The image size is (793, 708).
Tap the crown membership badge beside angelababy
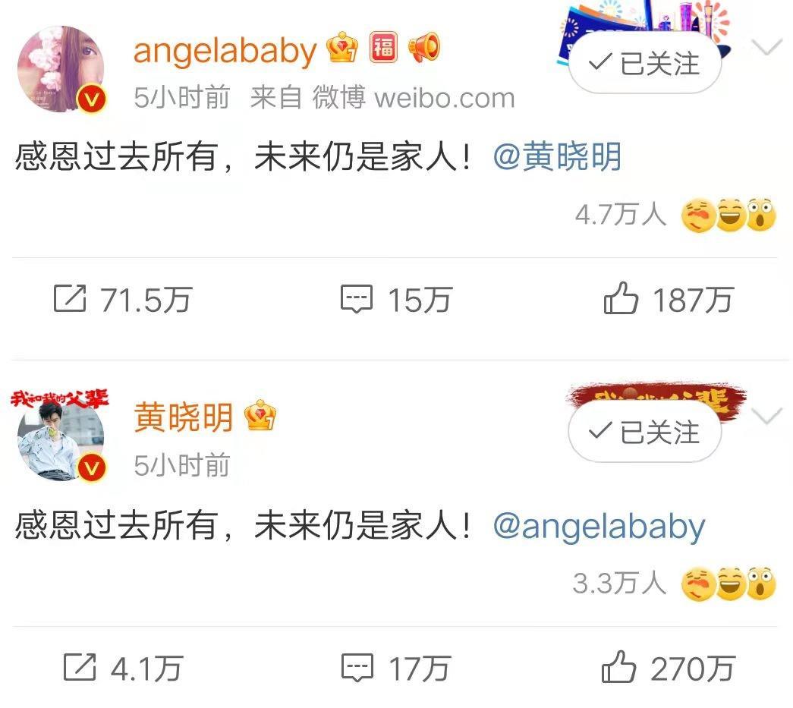click(342, 48)
